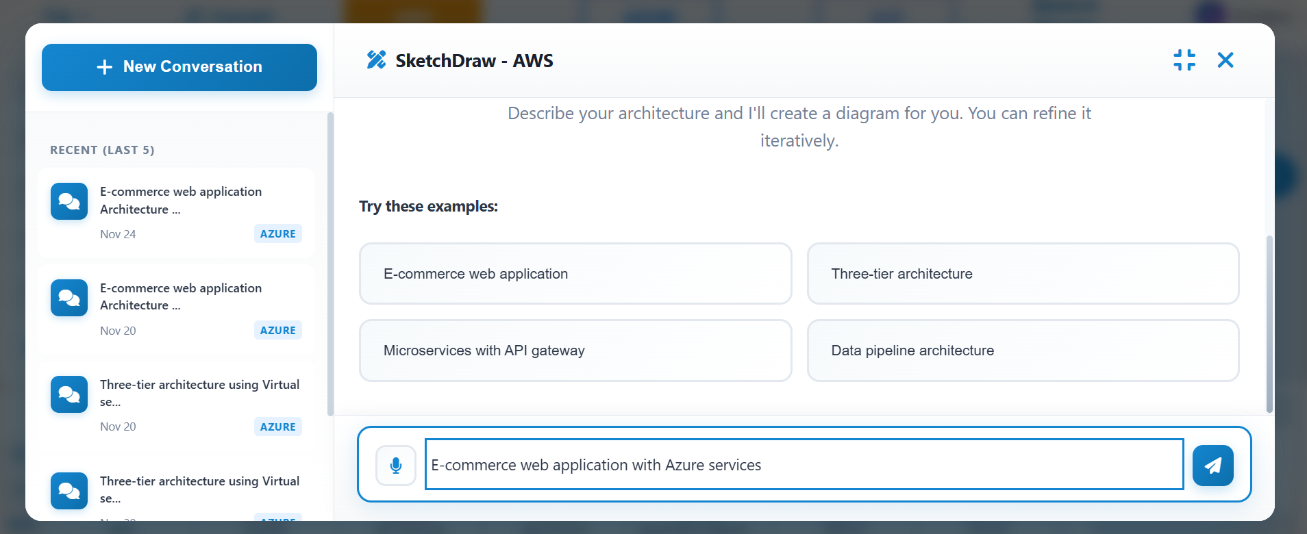This screenshot has width=1307, height=534.
Task: Click the RECENT (LAST 5) heading
Action: pos(102,150)
